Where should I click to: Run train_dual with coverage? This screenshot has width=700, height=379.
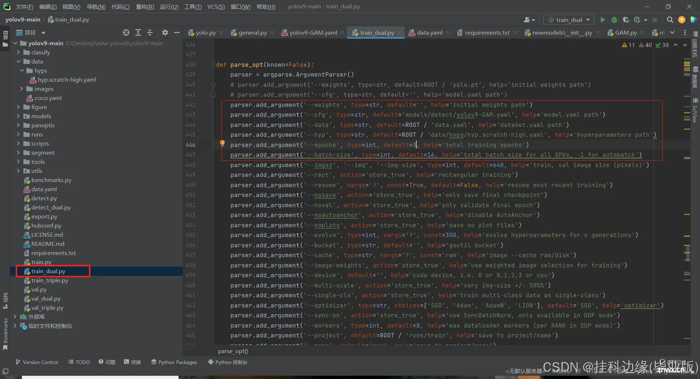626,20
